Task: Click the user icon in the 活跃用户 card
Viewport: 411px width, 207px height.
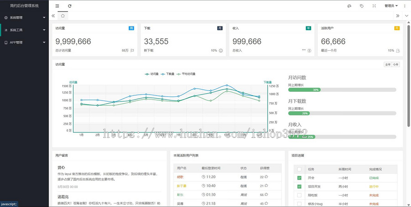Action: (398, 51)
